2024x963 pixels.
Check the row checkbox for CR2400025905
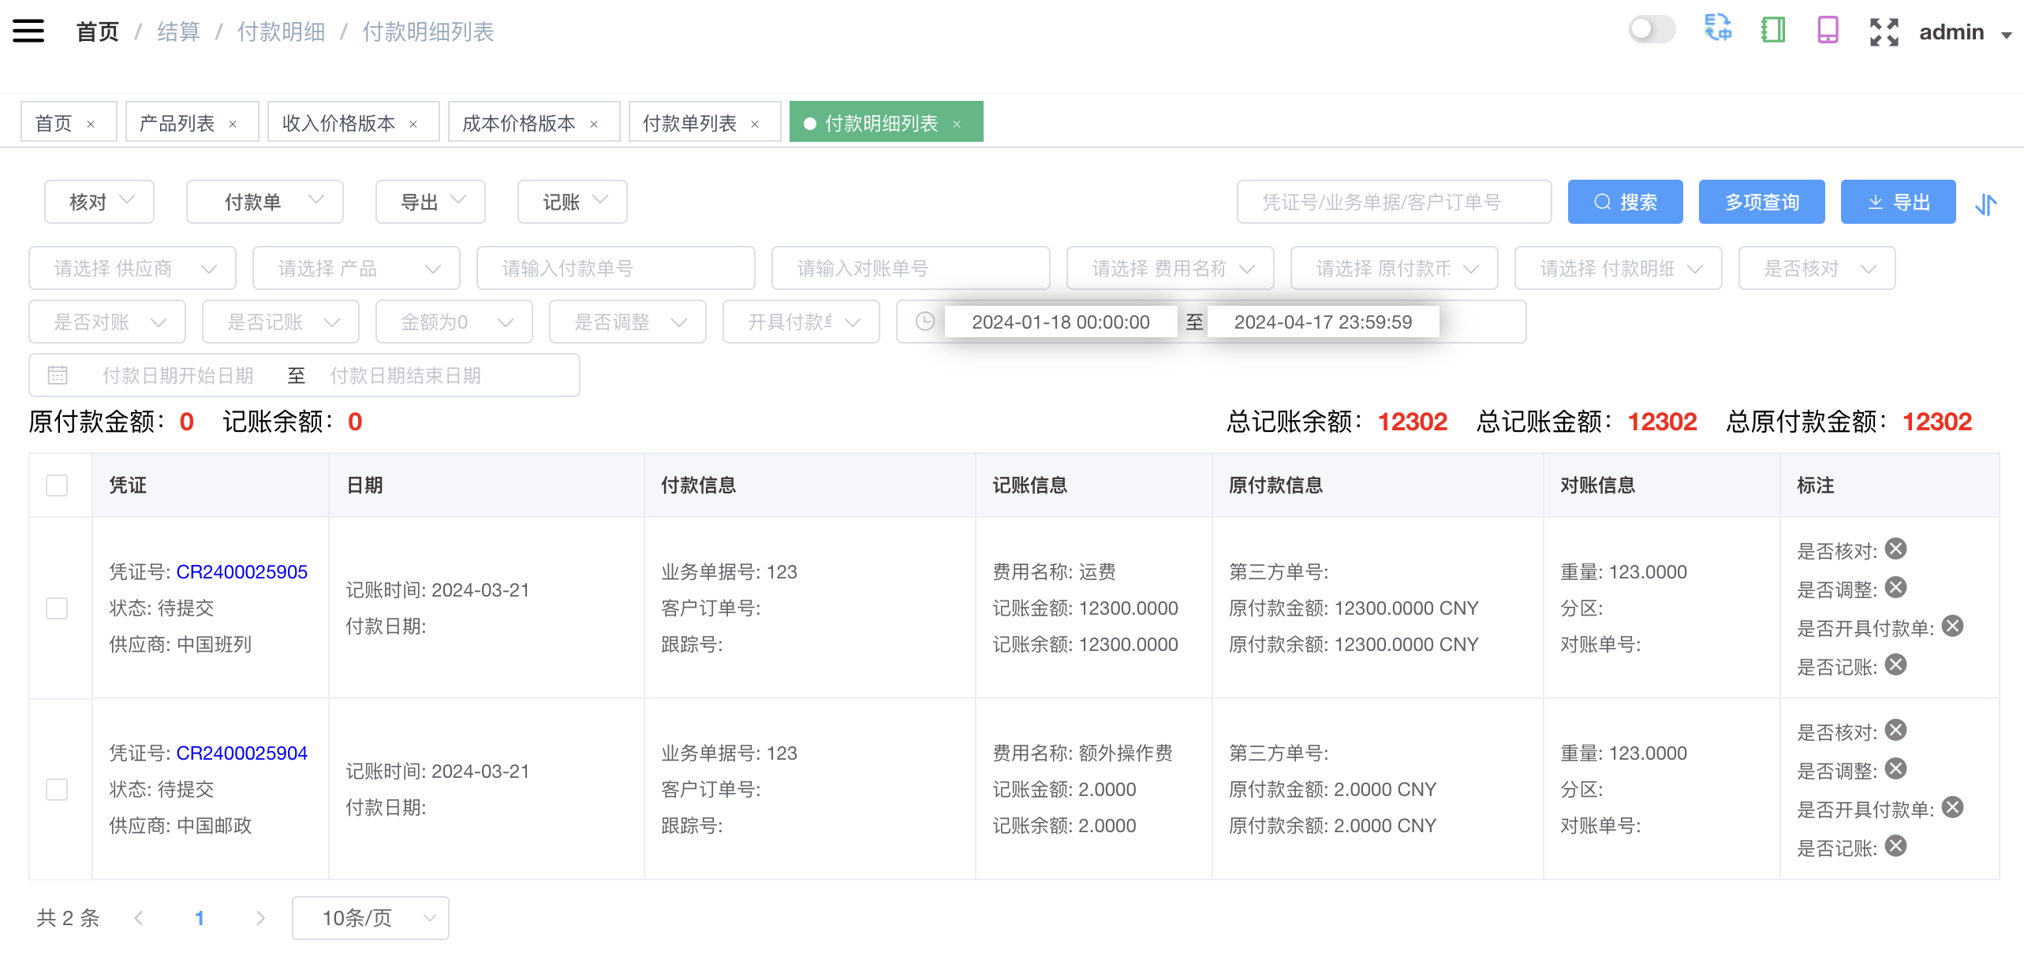(x=56, y=608)
